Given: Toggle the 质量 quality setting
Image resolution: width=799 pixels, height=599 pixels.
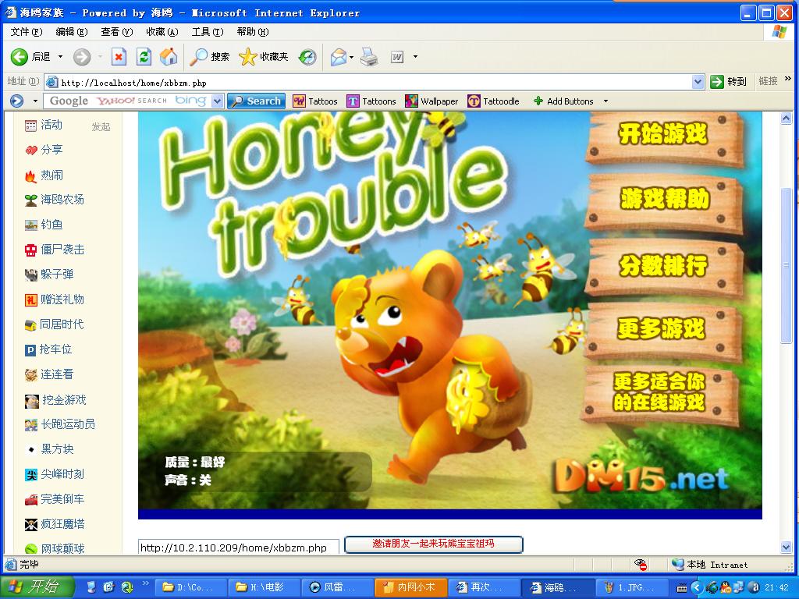Looking at the screenshot, I should 194,463.
